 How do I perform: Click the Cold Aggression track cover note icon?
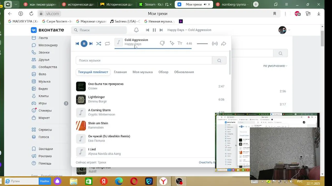[118, 42]
